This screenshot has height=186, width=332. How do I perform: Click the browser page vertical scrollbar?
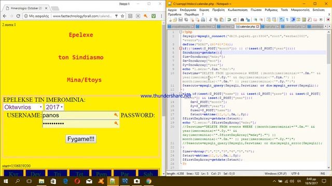[x=163, y=98]
